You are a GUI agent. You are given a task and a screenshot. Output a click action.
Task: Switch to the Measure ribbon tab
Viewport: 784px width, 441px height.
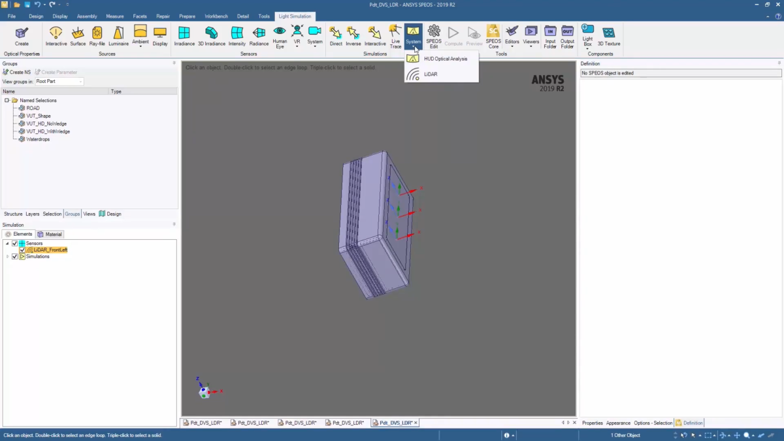(x=115, y=16)
